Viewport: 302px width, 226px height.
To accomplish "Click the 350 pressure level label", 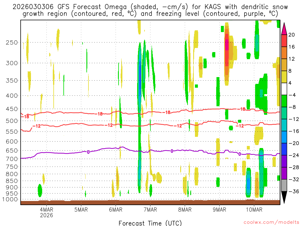I will point(12,81).
